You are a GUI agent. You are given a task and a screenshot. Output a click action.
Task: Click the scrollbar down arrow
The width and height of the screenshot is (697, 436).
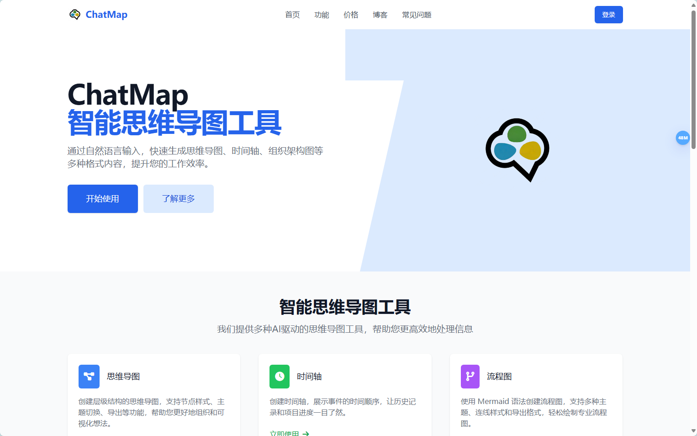(693, 431)
